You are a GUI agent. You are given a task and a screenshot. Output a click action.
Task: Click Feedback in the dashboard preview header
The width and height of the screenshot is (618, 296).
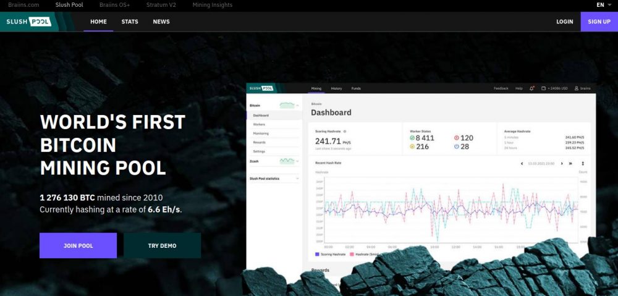click(x=501, y=89)
